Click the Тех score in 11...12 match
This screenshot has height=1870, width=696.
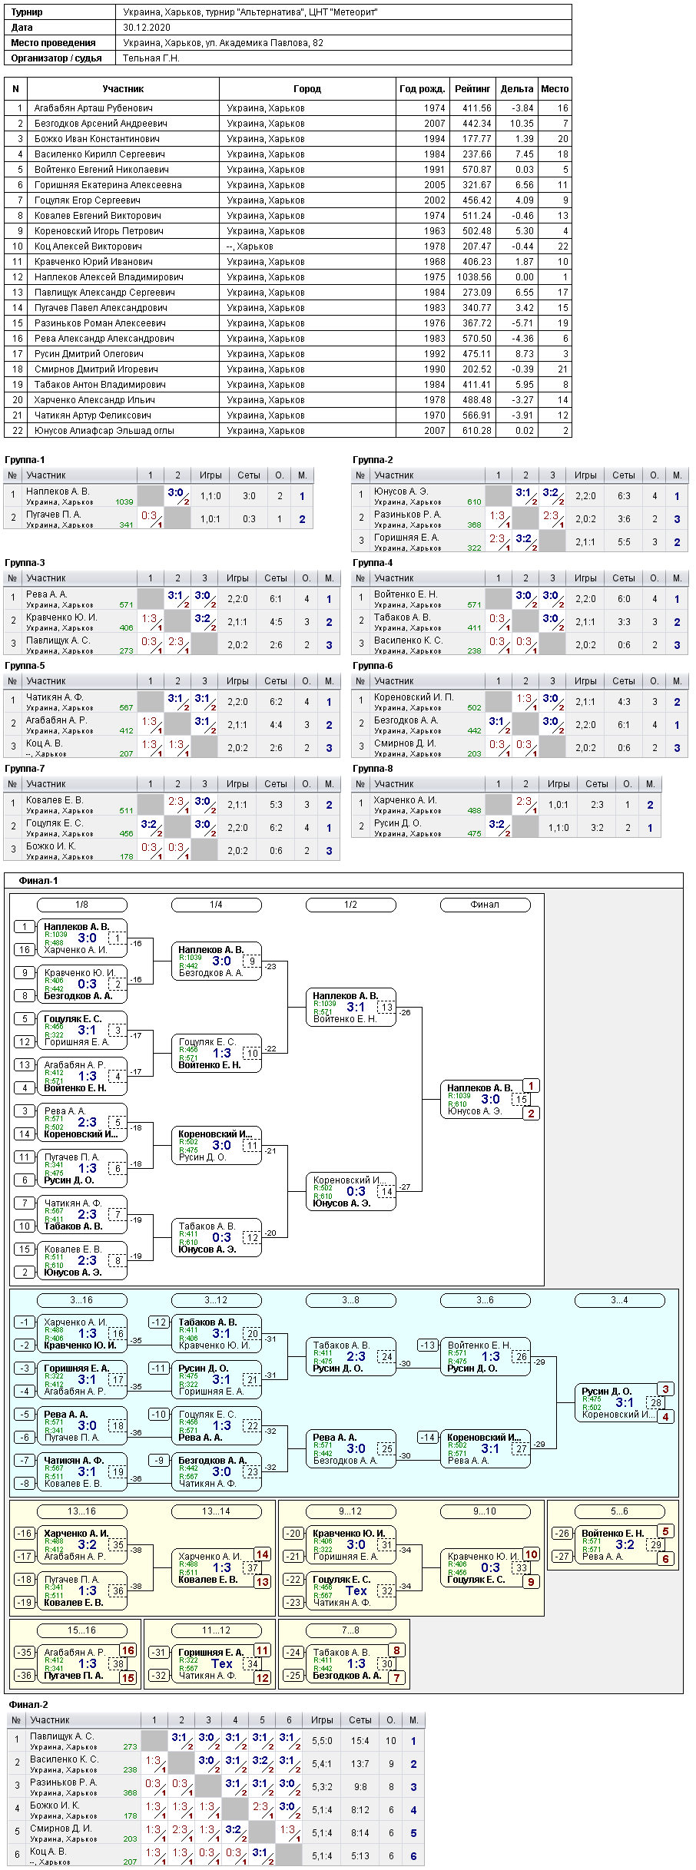click(x=222, y=1663)
